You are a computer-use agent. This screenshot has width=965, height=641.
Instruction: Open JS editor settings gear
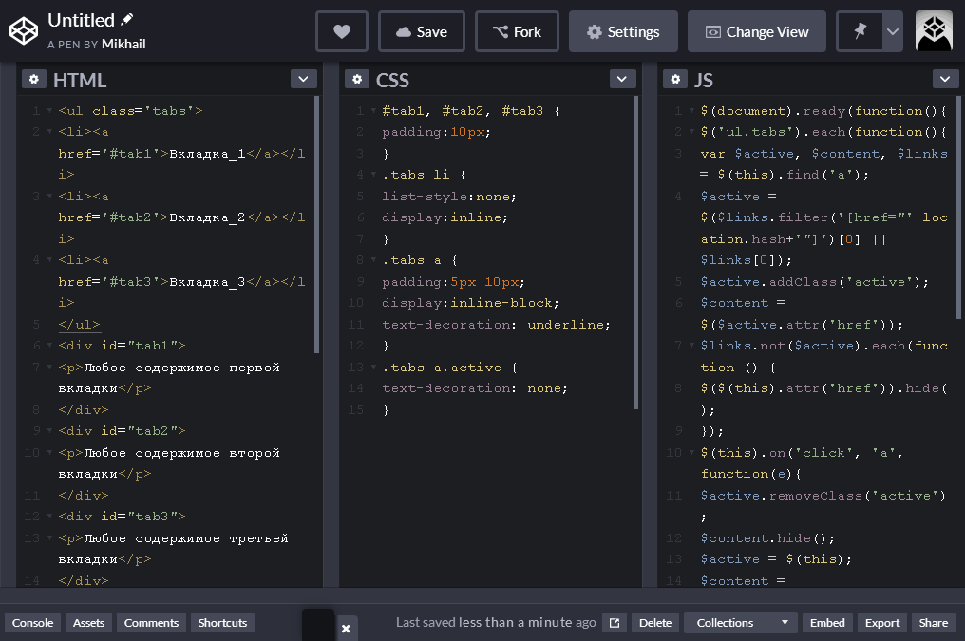(675, 80)
